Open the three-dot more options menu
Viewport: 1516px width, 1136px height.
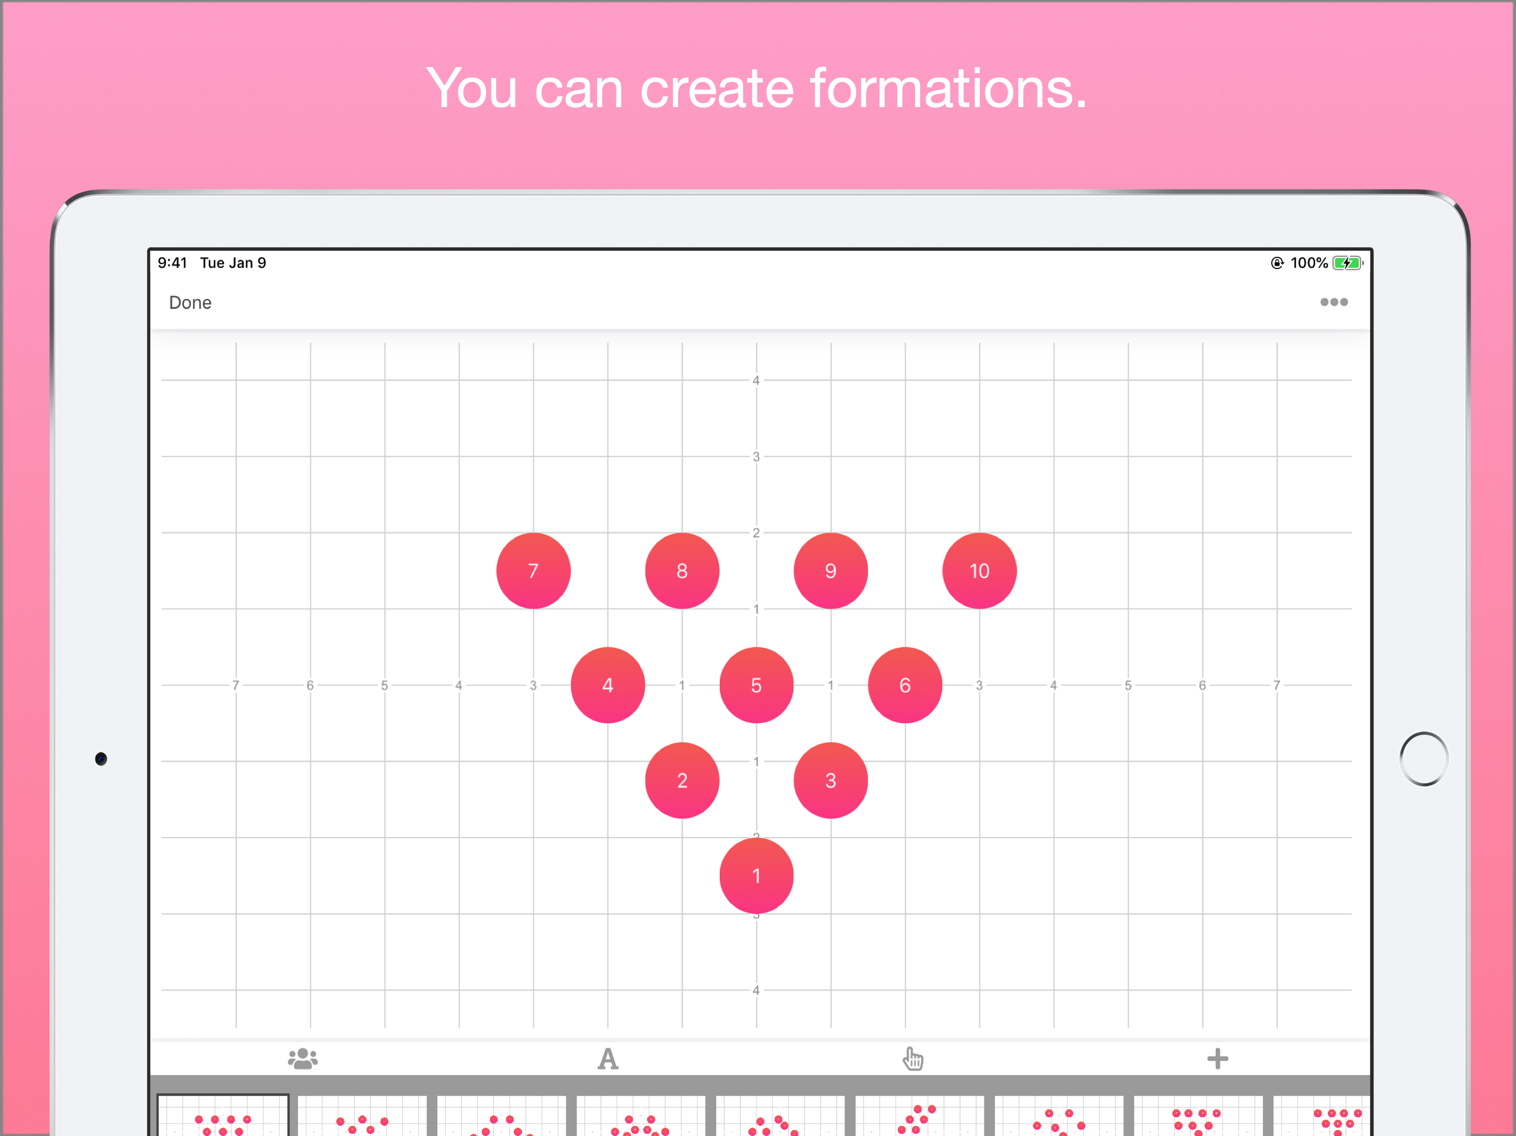pyautogui.click(x=1333, y=302)
